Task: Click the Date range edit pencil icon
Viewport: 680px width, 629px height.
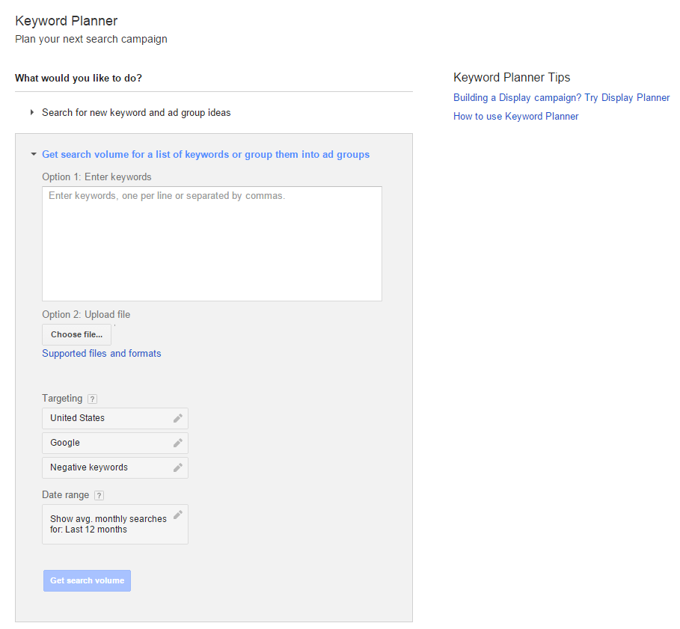Action: coord(178,515)
